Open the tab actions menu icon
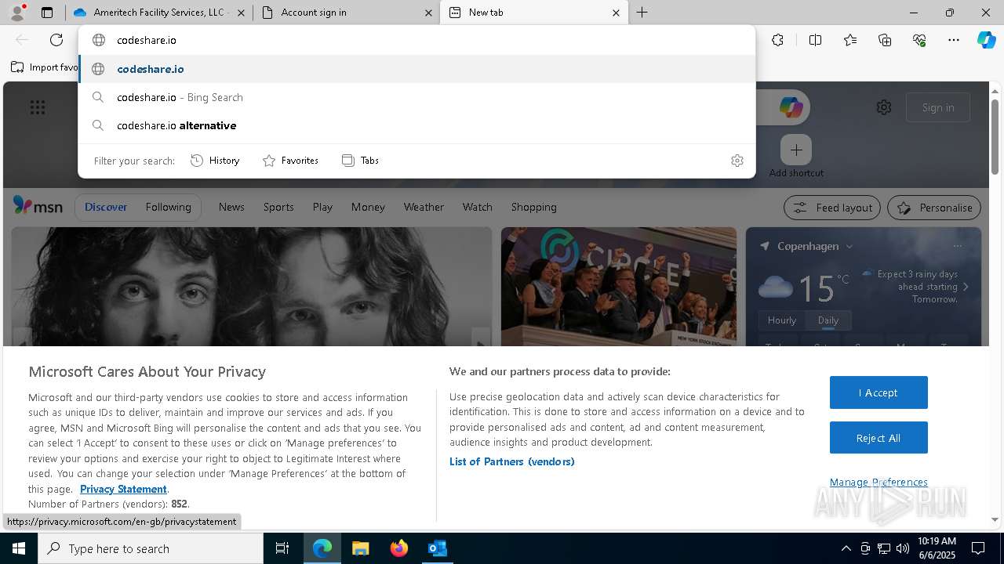Screen dimensions: 1004x564 47,13
